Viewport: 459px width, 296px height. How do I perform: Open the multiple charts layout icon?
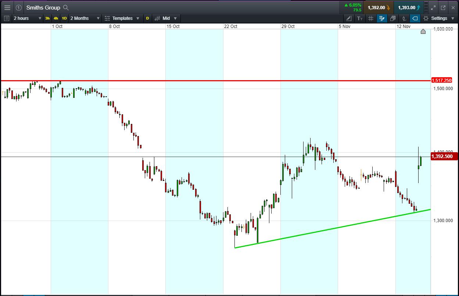point(393,18)
